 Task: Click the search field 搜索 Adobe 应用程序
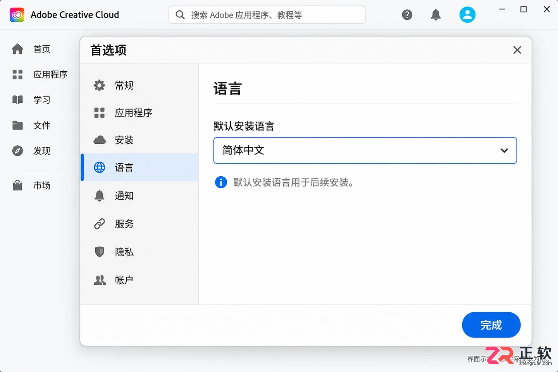(267, 15)
